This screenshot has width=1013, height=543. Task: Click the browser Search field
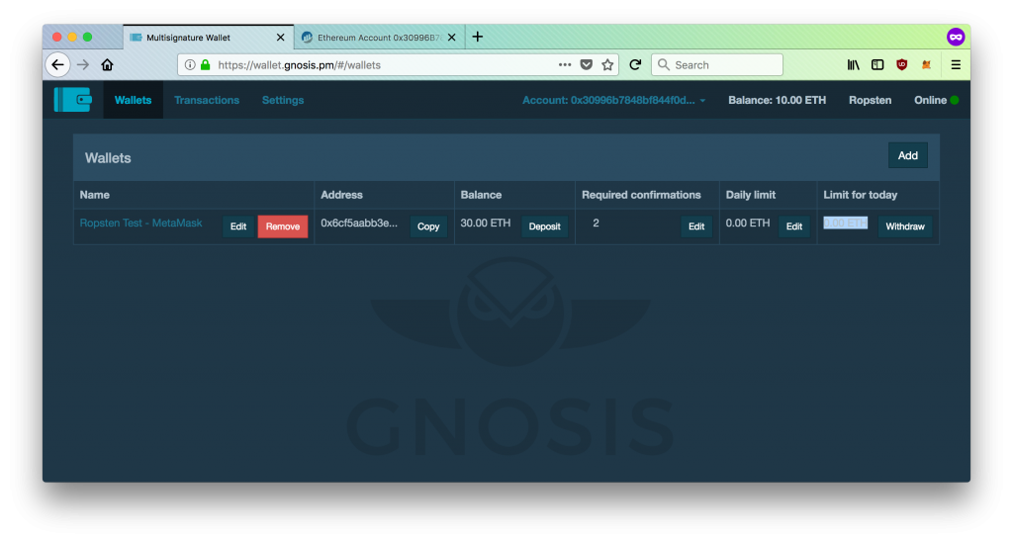[717, 64]
